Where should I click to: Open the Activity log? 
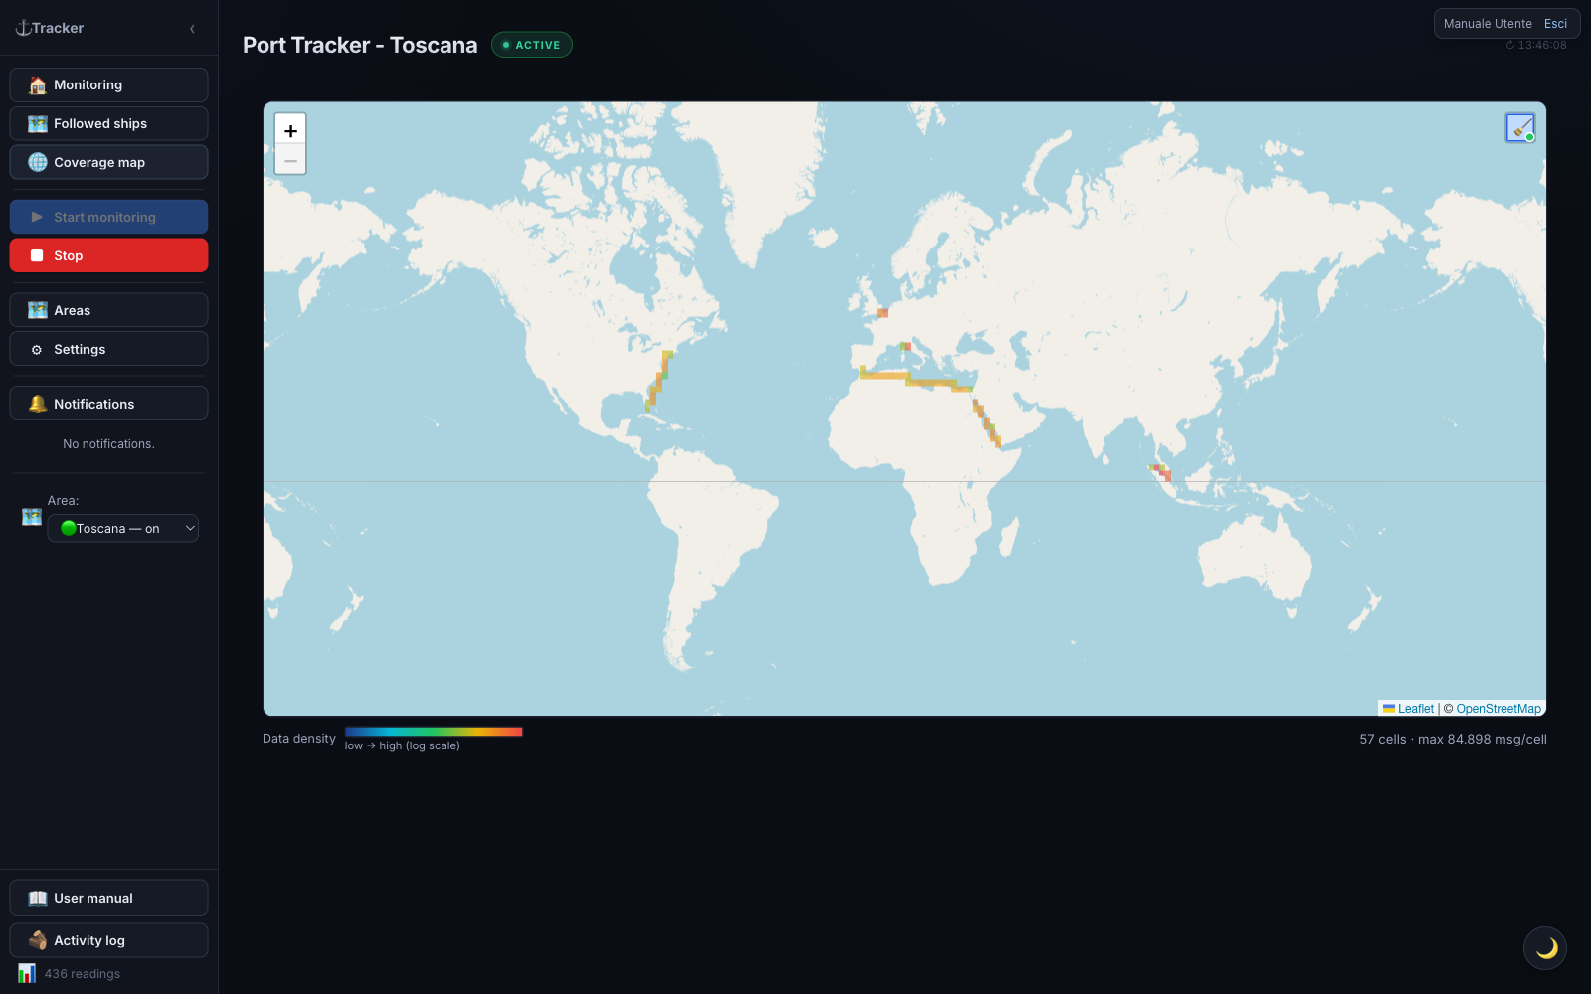coord(108,940)
